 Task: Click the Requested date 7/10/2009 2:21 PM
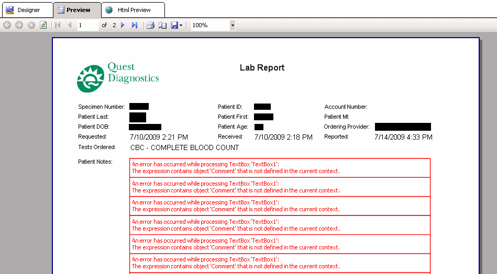pos(159,137)
